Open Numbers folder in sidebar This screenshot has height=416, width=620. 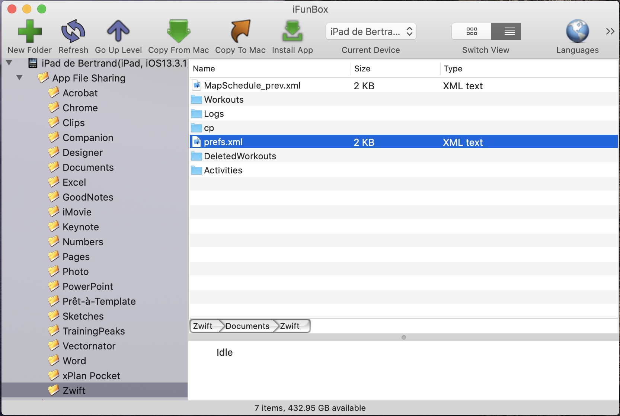pos(76,242)
